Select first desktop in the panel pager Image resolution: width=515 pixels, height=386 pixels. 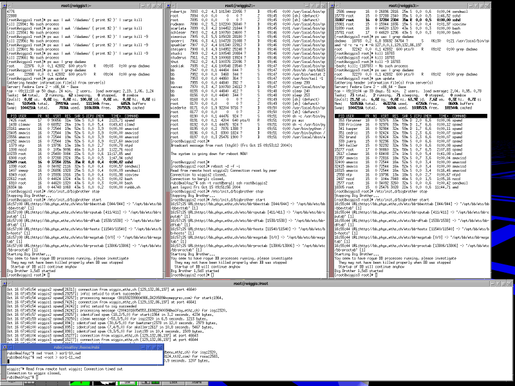[x=30, y=383]
